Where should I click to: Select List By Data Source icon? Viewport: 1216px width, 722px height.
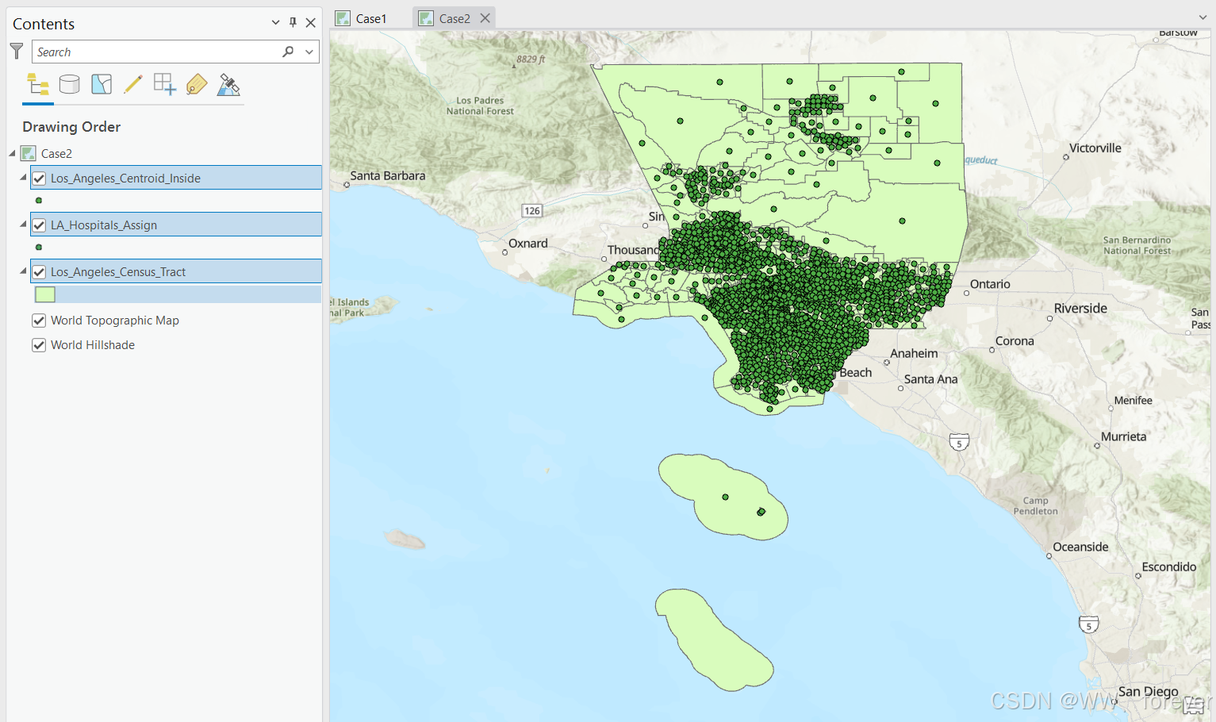70,84
